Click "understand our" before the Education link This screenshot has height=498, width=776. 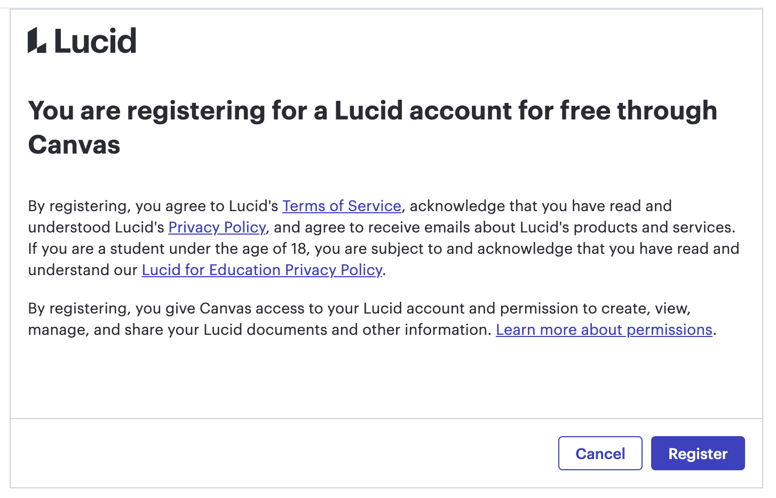(x=83, y=270)
